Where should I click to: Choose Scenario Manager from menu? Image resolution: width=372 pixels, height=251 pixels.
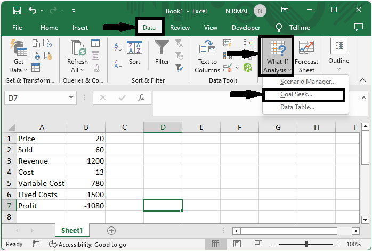305,82
